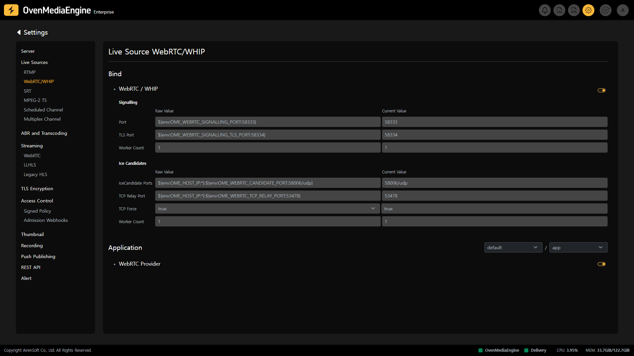Click the orange settings gear icon
This screenshot has height=356, width=634.
point(588,10)
